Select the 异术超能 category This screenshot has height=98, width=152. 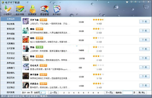pos(11,34)
